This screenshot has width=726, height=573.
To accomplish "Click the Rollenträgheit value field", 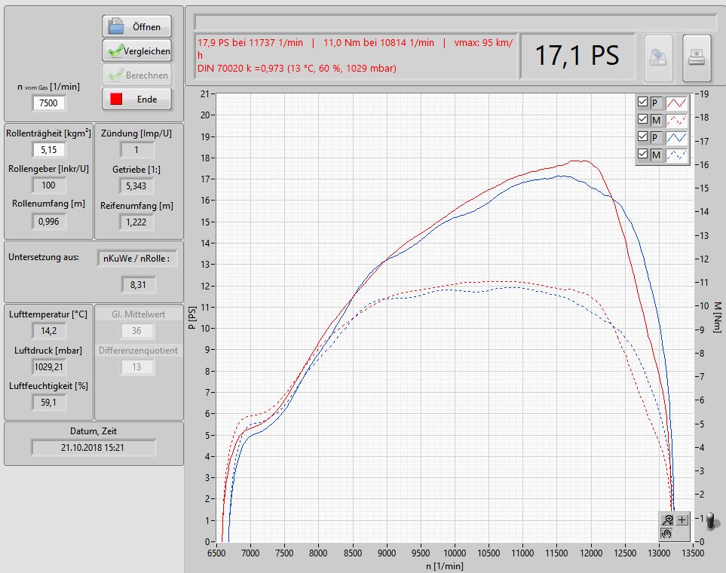I will [49, 150].
